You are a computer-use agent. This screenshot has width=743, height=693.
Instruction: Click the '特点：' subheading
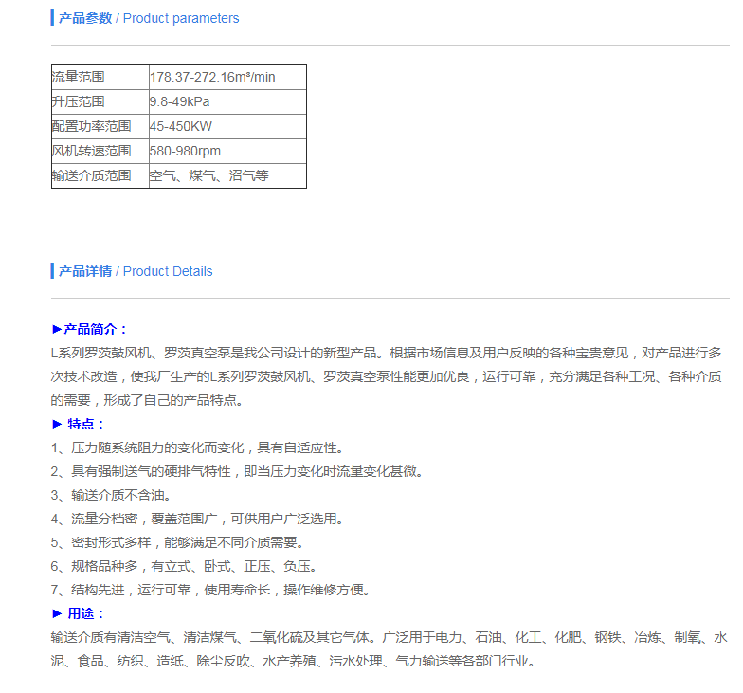click(x=78, y=424)
